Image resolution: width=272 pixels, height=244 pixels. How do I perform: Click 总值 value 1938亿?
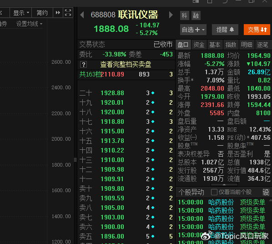click(260, 162)
